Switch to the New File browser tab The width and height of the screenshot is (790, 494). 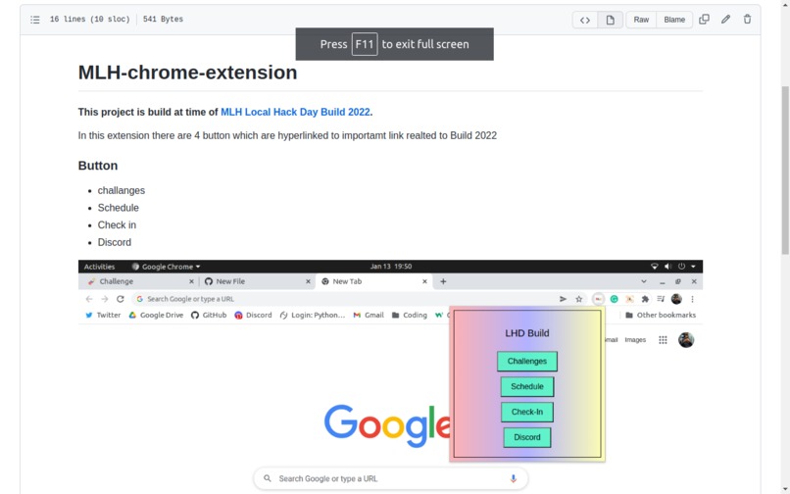point(257,281)
